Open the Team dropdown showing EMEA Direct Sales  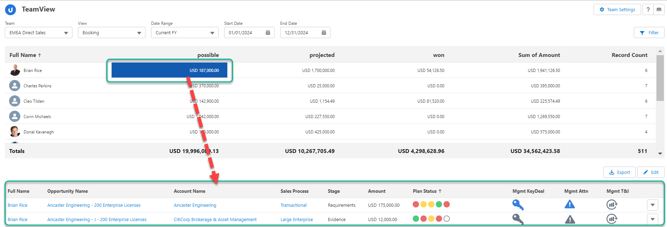click(38, 33)
